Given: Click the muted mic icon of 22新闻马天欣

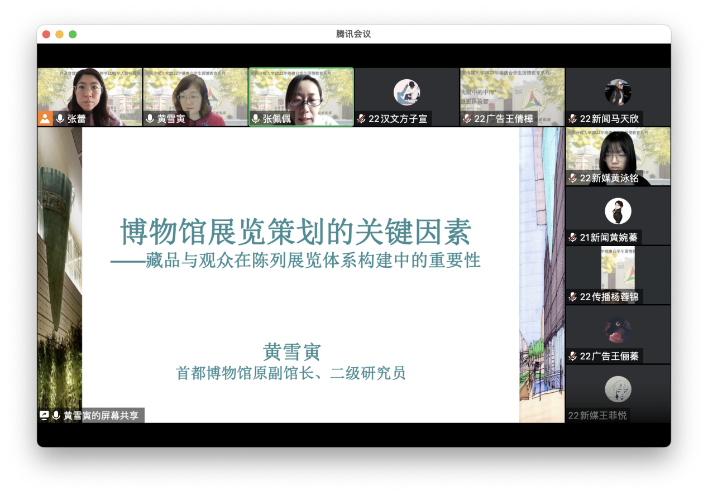Looking at the screenshot, I should point(572,119).
